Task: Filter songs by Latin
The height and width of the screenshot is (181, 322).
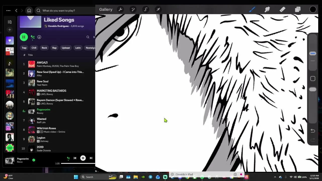Action: [x=78, y=48]
